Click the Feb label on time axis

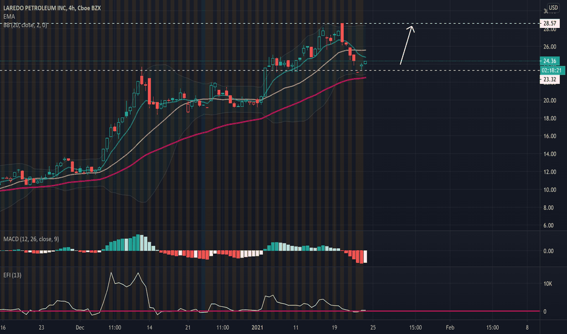tap(450, 327)
